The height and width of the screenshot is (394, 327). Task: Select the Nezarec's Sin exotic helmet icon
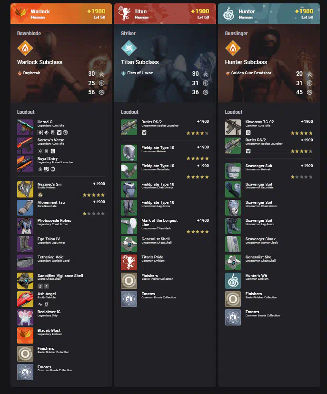tap(25, 189)
